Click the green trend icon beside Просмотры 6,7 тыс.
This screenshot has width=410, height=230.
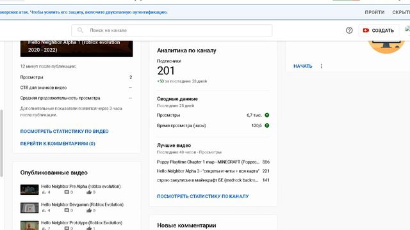[267, 115]
